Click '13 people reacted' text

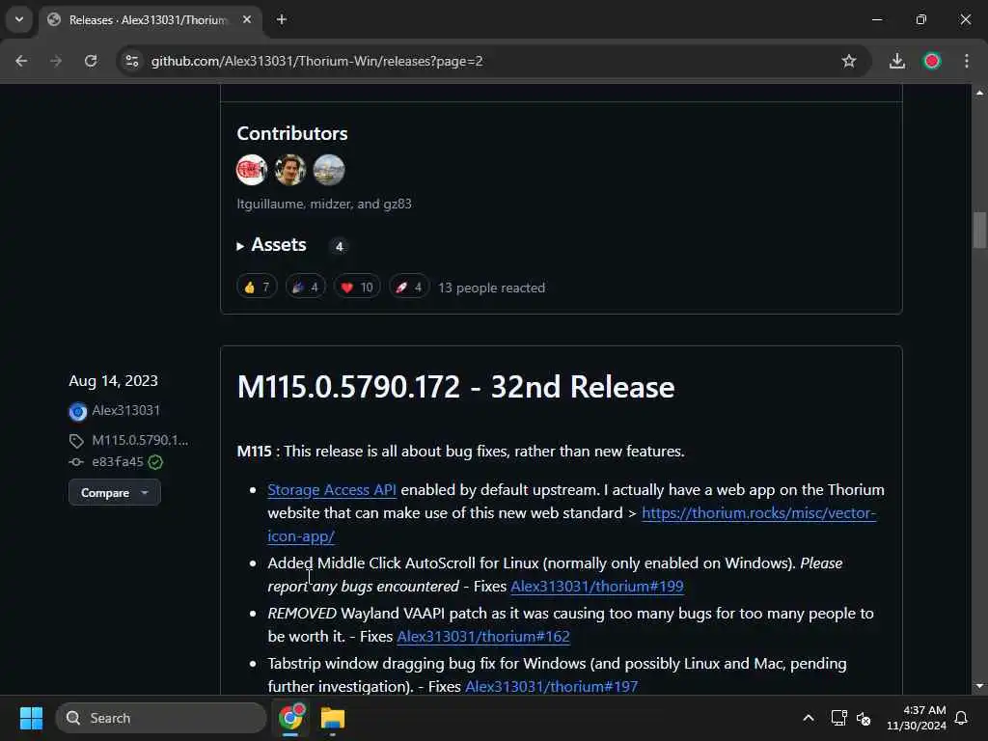click(491, 288)
